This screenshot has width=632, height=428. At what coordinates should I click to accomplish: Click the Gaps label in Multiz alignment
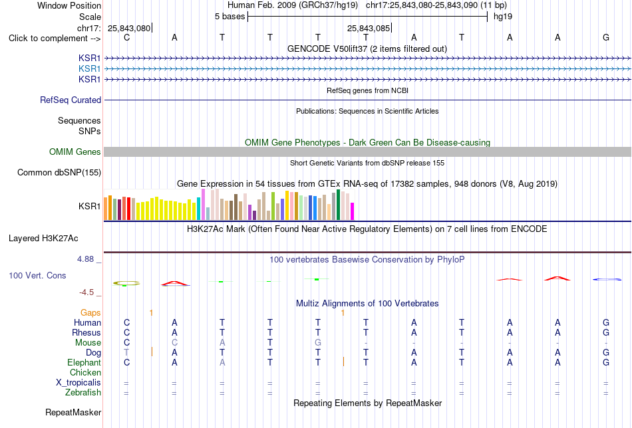(90, 312)
